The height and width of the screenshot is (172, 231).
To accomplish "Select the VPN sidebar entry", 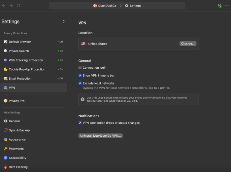I will point(33,88).
